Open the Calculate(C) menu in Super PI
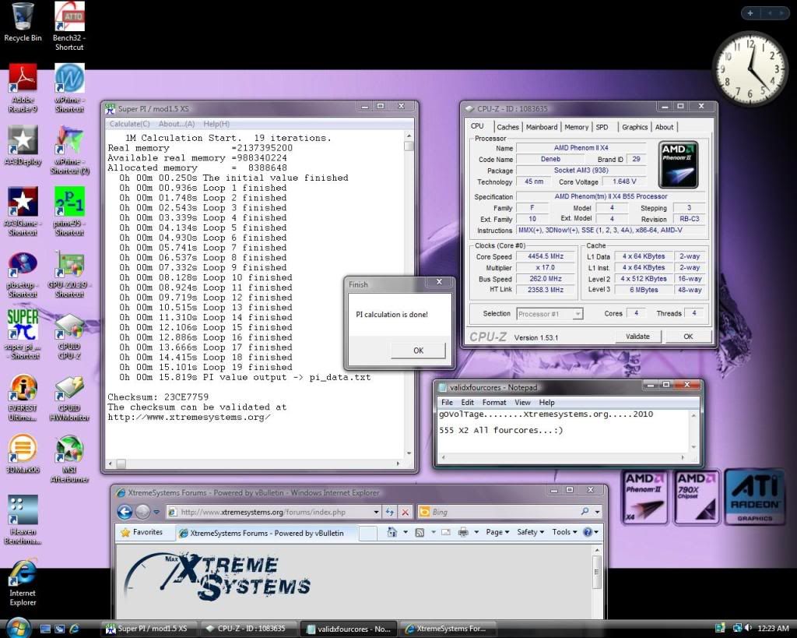This screenshot has height=638, width=797. pyautogui.click(x=130, y=124)
